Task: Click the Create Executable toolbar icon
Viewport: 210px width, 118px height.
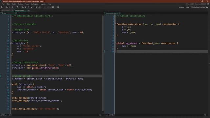Action: point(17,7)
